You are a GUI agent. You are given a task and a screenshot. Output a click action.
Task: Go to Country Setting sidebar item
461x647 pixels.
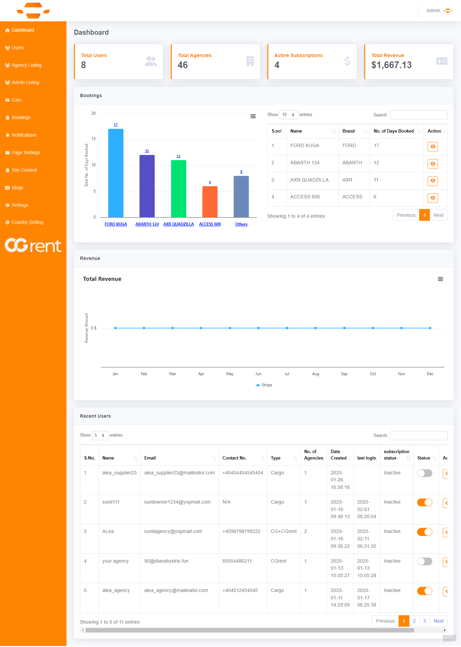(x=27, y=222)
